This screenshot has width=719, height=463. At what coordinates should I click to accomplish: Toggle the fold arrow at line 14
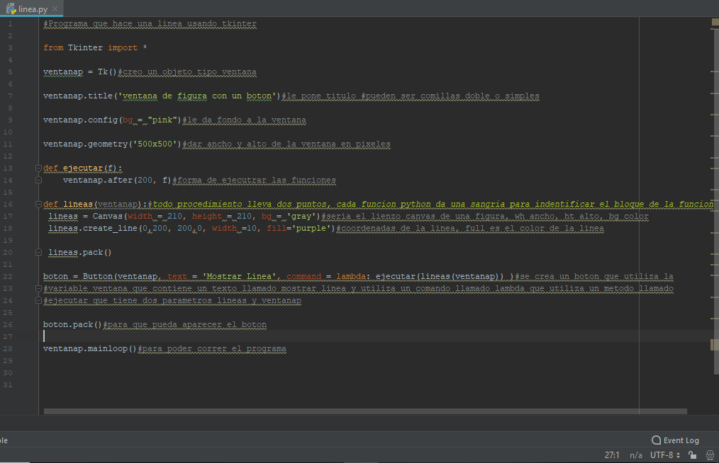pos(38,180)
